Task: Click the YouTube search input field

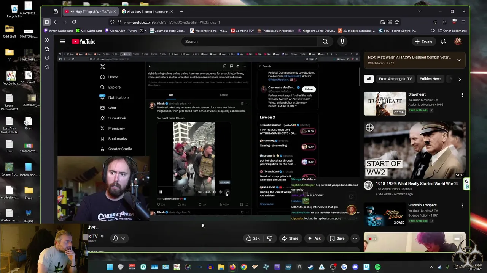Action: [250, 42]
